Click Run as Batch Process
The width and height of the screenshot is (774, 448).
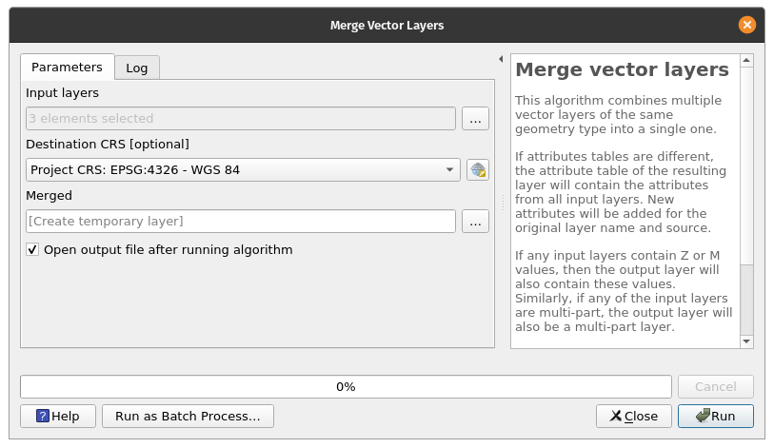click(188, 416)
